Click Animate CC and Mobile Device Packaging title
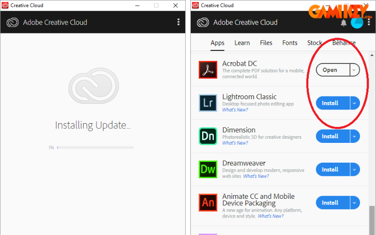 pos(258,200)
